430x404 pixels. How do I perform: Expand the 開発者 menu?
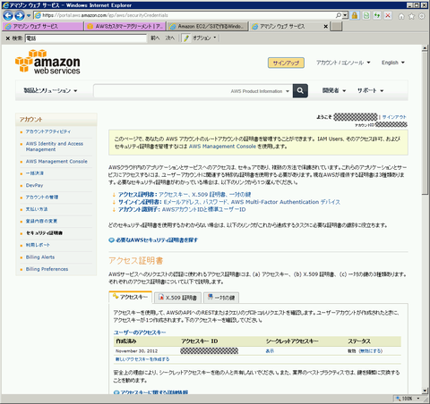[x=334, y=90]
